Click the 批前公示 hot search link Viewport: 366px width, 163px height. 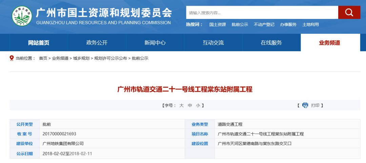tap(240, 25)
